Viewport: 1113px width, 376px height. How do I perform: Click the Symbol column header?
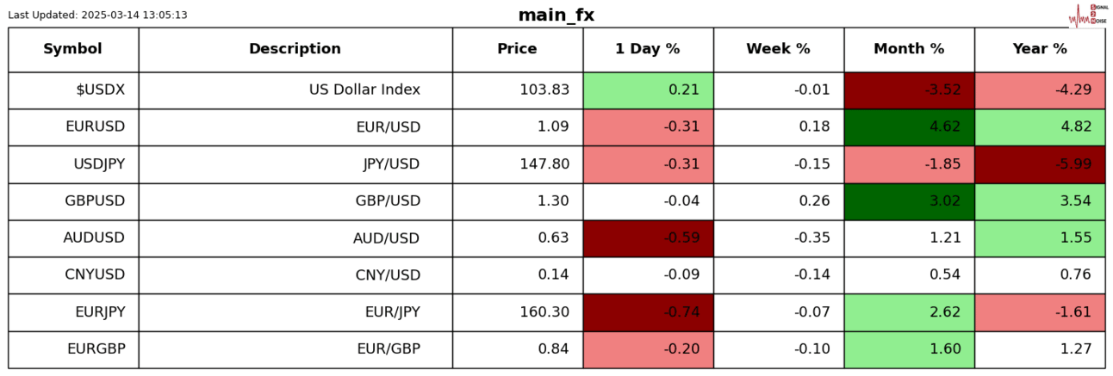pos(72,49)
